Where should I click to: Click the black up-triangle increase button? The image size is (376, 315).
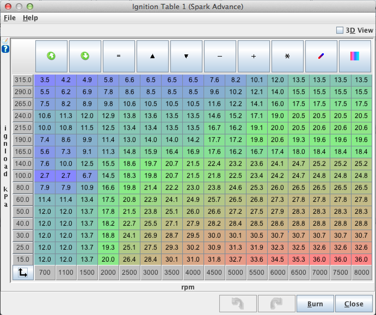tap(152, 56)
